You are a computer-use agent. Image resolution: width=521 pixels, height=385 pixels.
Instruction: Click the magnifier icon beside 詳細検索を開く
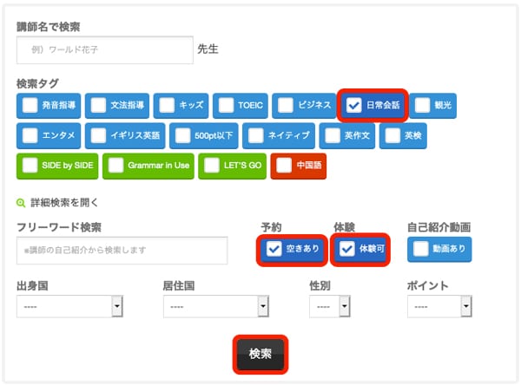point(22,203)
